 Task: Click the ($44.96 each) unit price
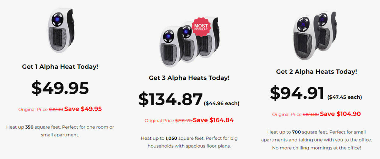coord(221,103)
